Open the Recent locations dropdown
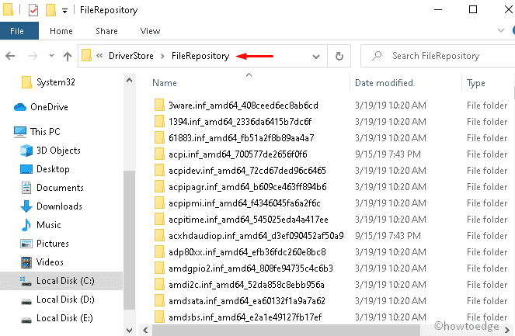 coord(52,56)
